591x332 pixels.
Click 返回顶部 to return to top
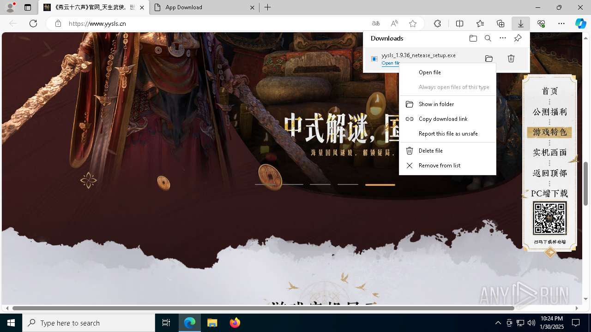549,173
